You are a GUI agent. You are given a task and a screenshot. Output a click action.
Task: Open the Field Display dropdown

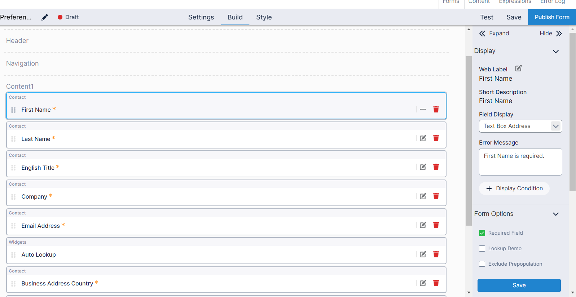(x=520, y=126)
